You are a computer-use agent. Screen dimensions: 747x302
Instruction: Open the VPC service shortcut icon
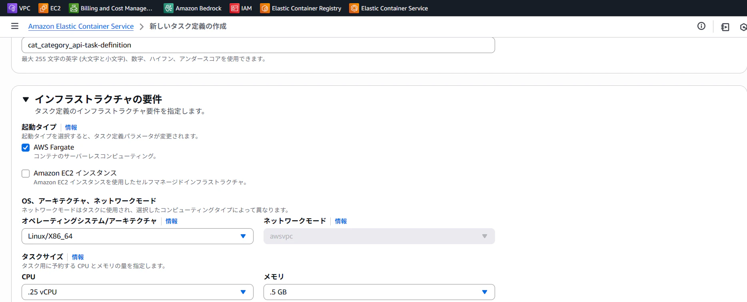tap(12, 8)
